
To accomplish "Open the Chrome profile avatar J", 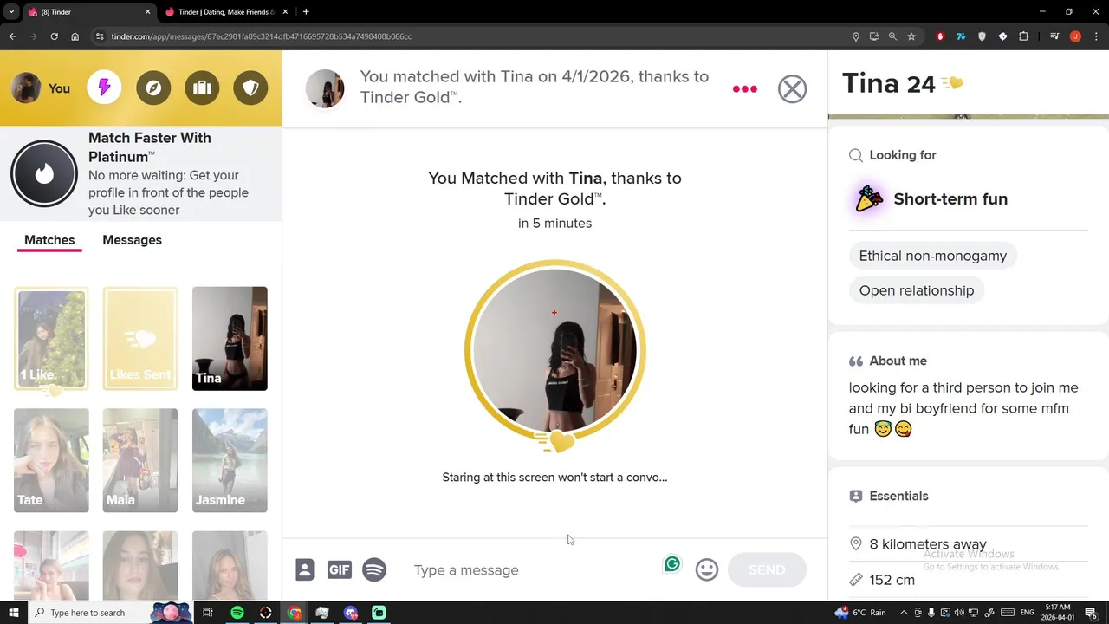I will click(1075, 36).
